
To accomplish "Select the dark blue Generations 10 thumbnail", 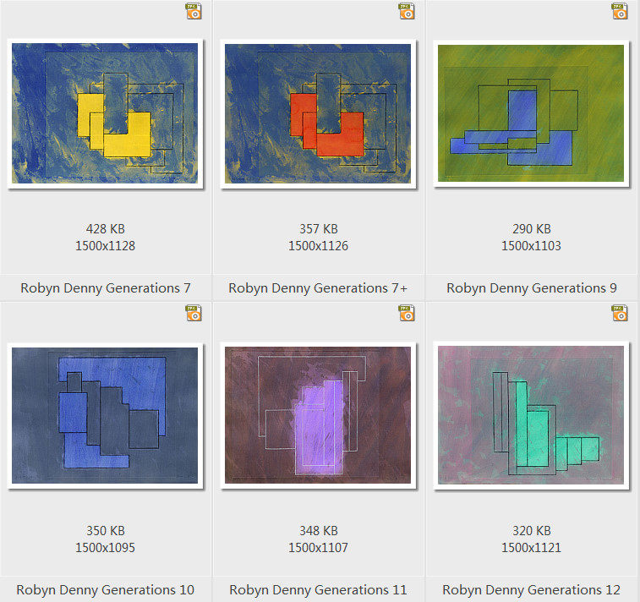I will coord(105,415).
